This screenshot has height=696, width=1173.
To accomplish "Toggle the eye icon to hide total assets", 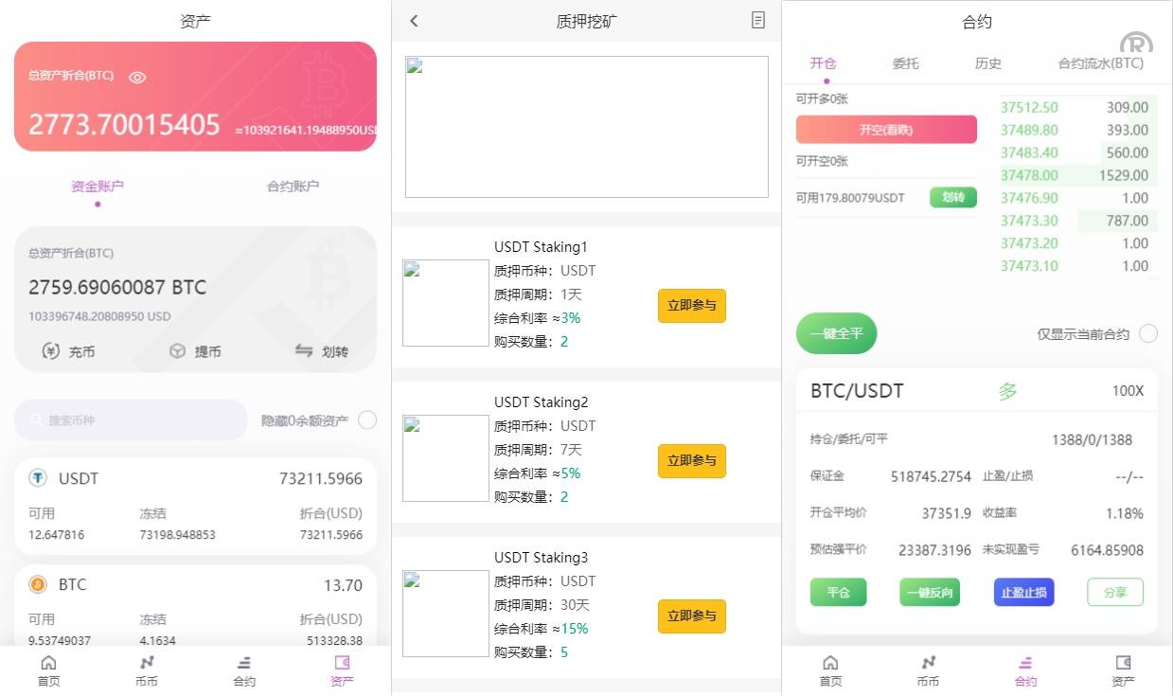I will (137, 78).
